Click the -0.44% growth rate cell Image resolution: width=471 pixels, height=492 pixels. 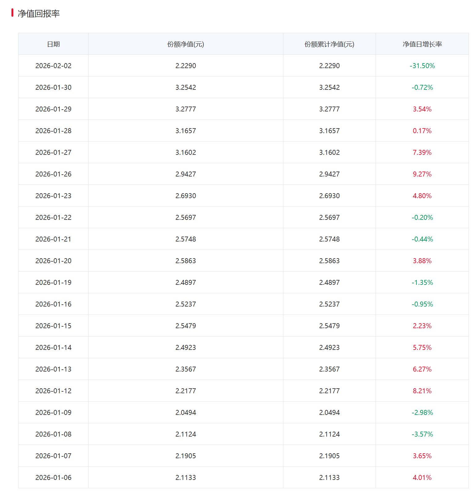pyautogui.click(x=422, y=239)
